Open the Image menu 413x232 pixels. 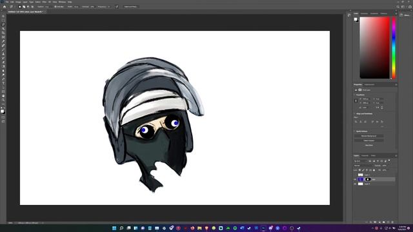click(18, 2)
